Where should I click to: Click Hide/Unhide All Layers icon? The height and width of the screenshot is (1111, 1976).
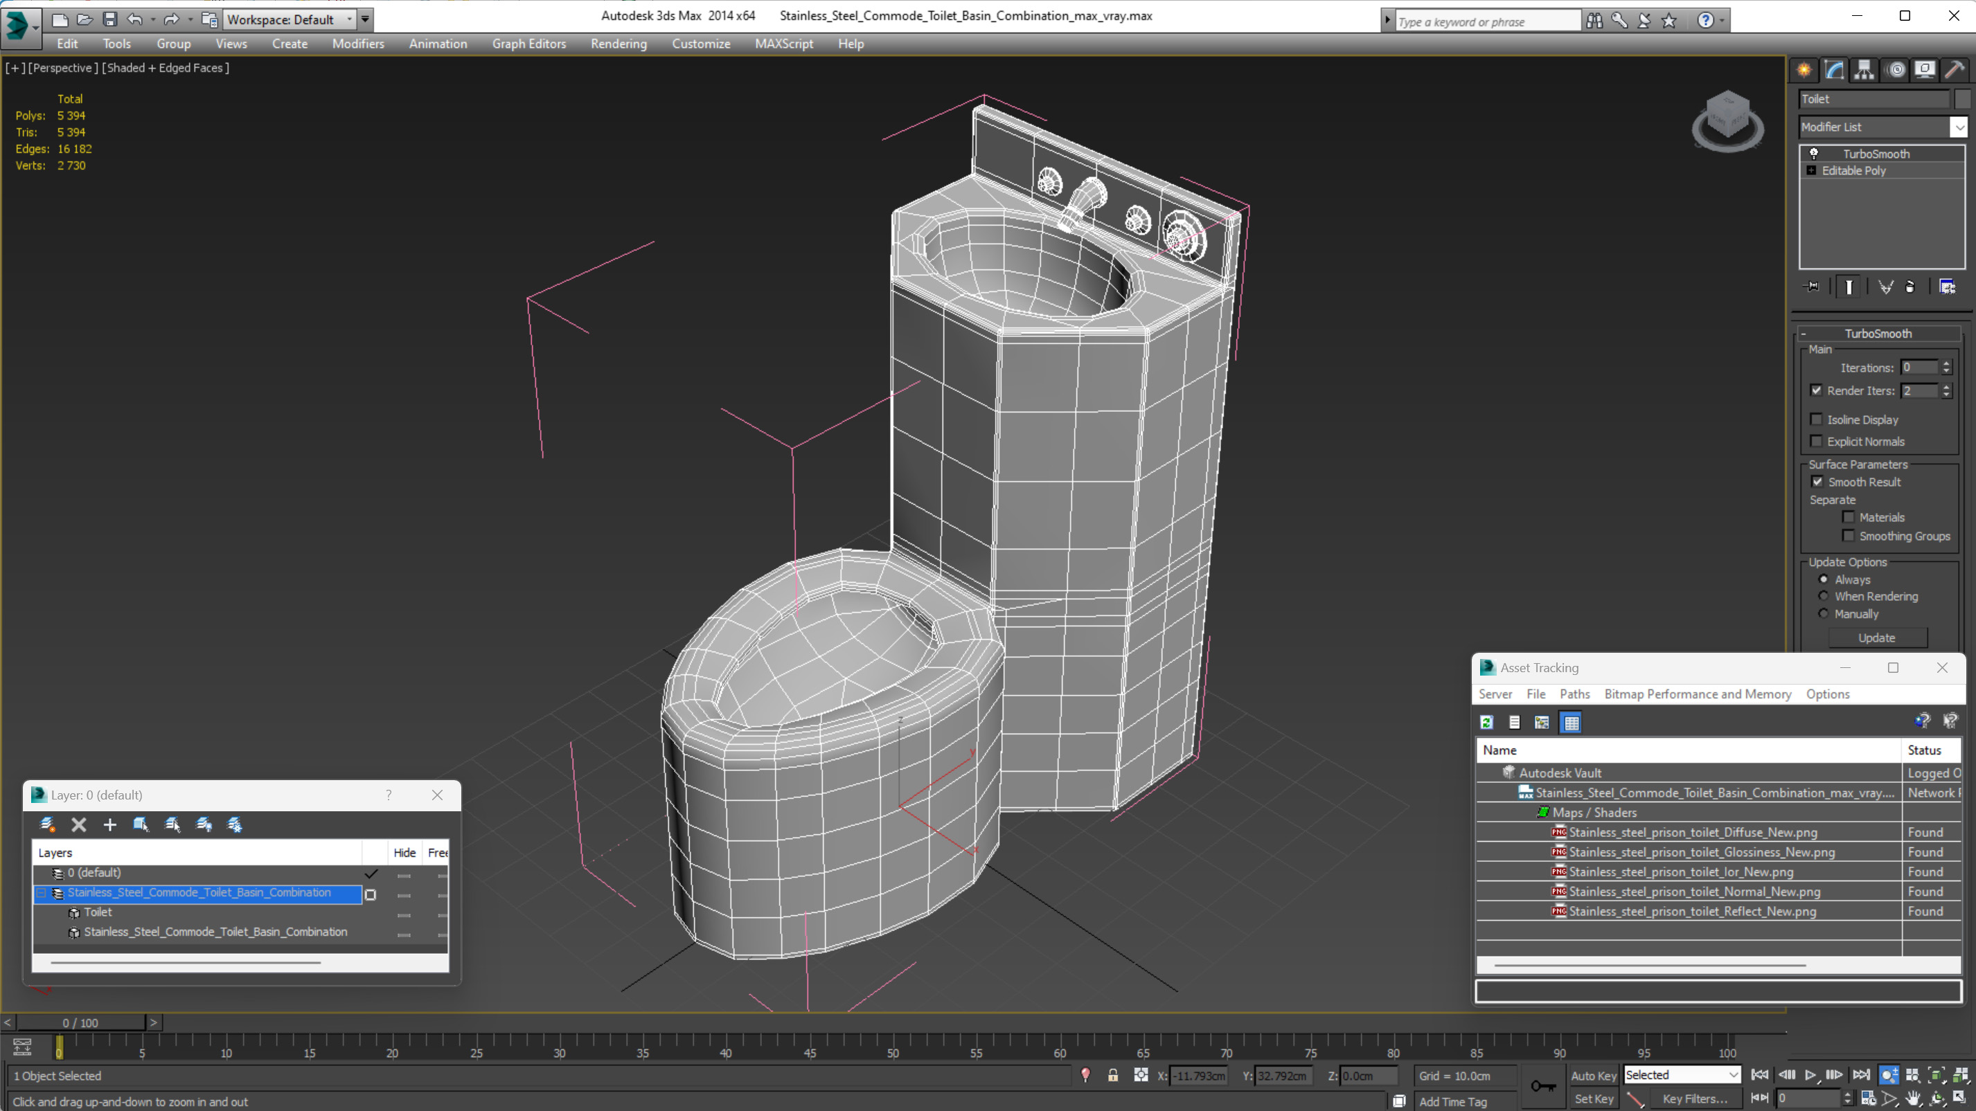click(x=204, y=824)
